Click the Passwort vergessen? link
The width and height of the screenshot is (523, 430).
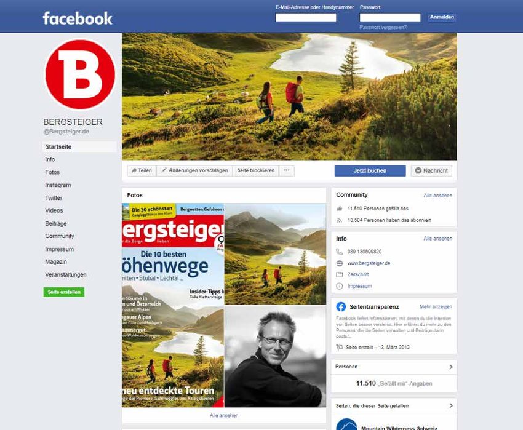(383, 27)
